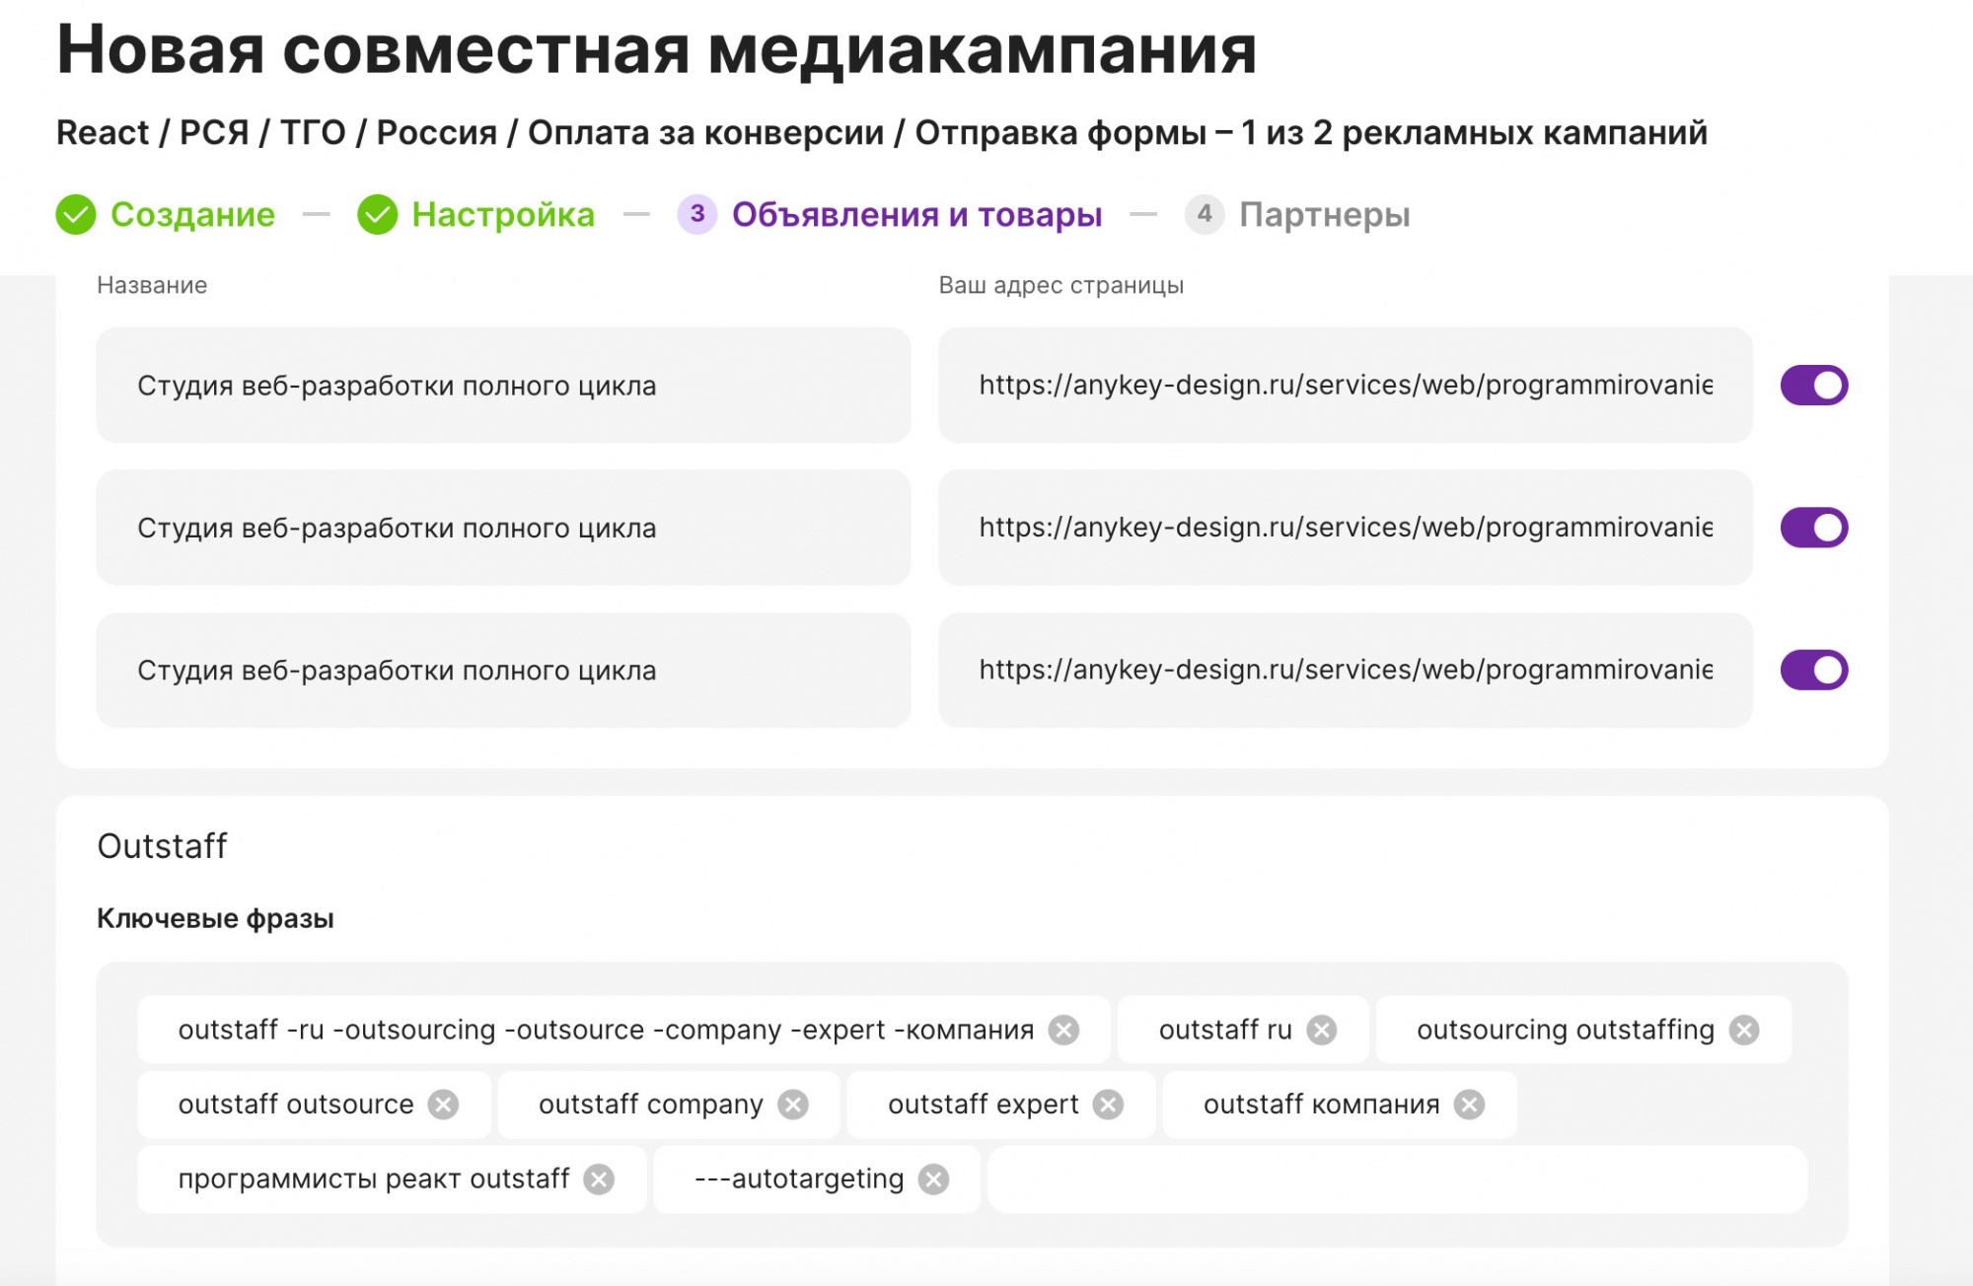Image resolution: width=1973 pixels, height=1286 pixels.
Task: Click the empty key phrase input box
Action: [x=1397, y=1179]
